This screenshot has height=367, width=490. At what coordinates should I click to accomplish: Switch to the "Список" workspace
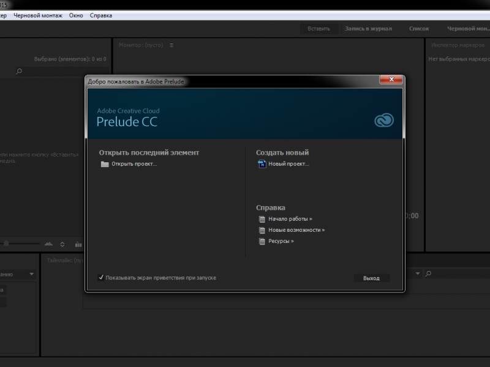pos(419,29)
